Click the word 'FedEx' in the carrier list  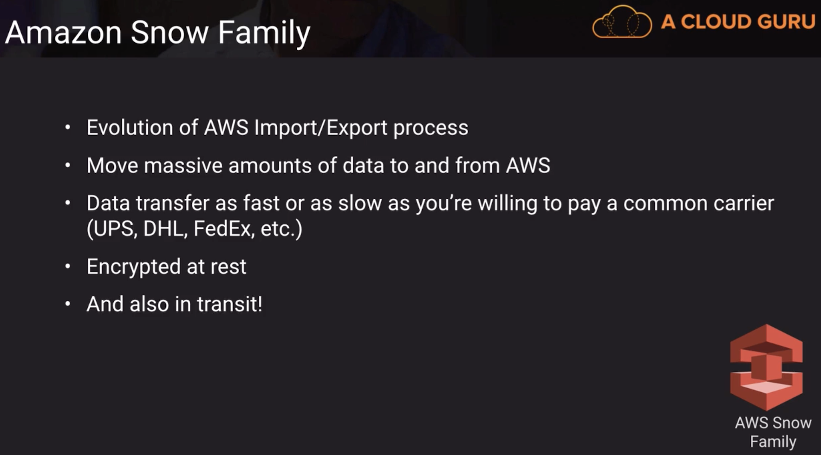click(x=223, y=228)
